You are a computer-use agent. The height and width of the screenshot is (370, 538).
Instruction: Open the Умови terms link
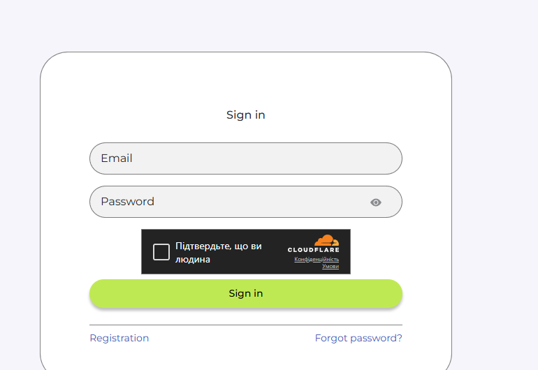(330, 267)
